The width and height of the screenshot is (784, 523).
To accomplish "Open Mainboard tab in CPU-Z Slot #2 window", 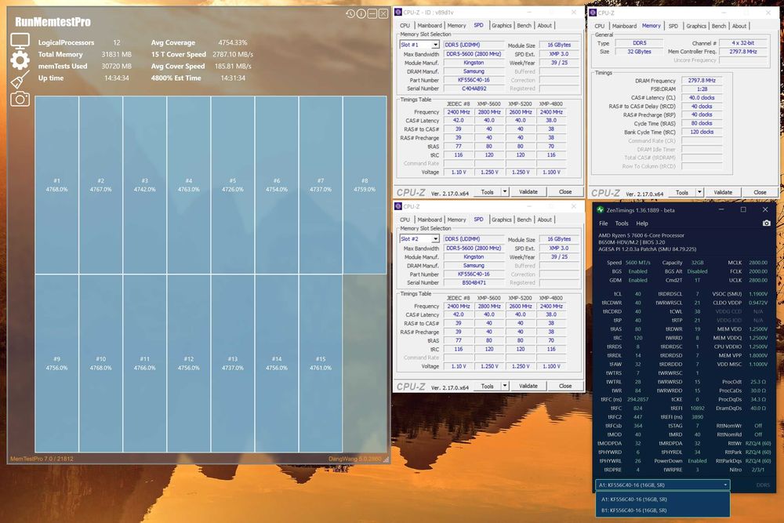I will click(430, 220).
